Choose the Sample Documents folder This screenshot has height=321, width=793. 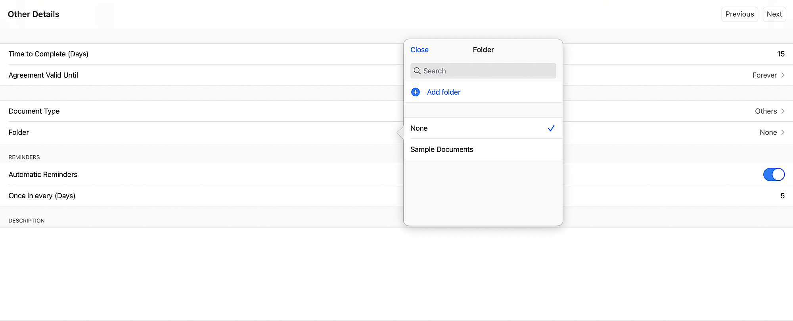pyautogui.click(x=442, y=149)
